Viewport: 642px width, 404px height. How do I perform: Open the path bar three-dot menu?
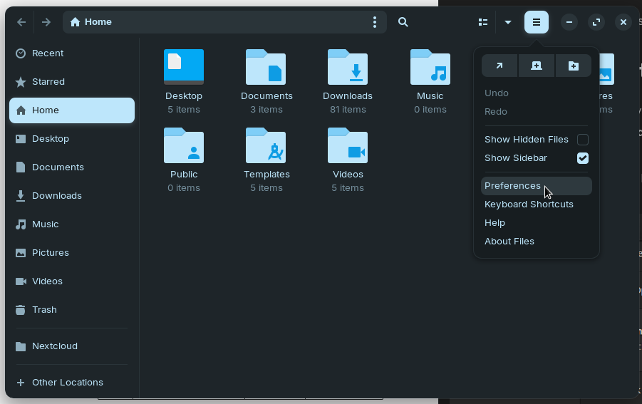click(x=375, y=22)
